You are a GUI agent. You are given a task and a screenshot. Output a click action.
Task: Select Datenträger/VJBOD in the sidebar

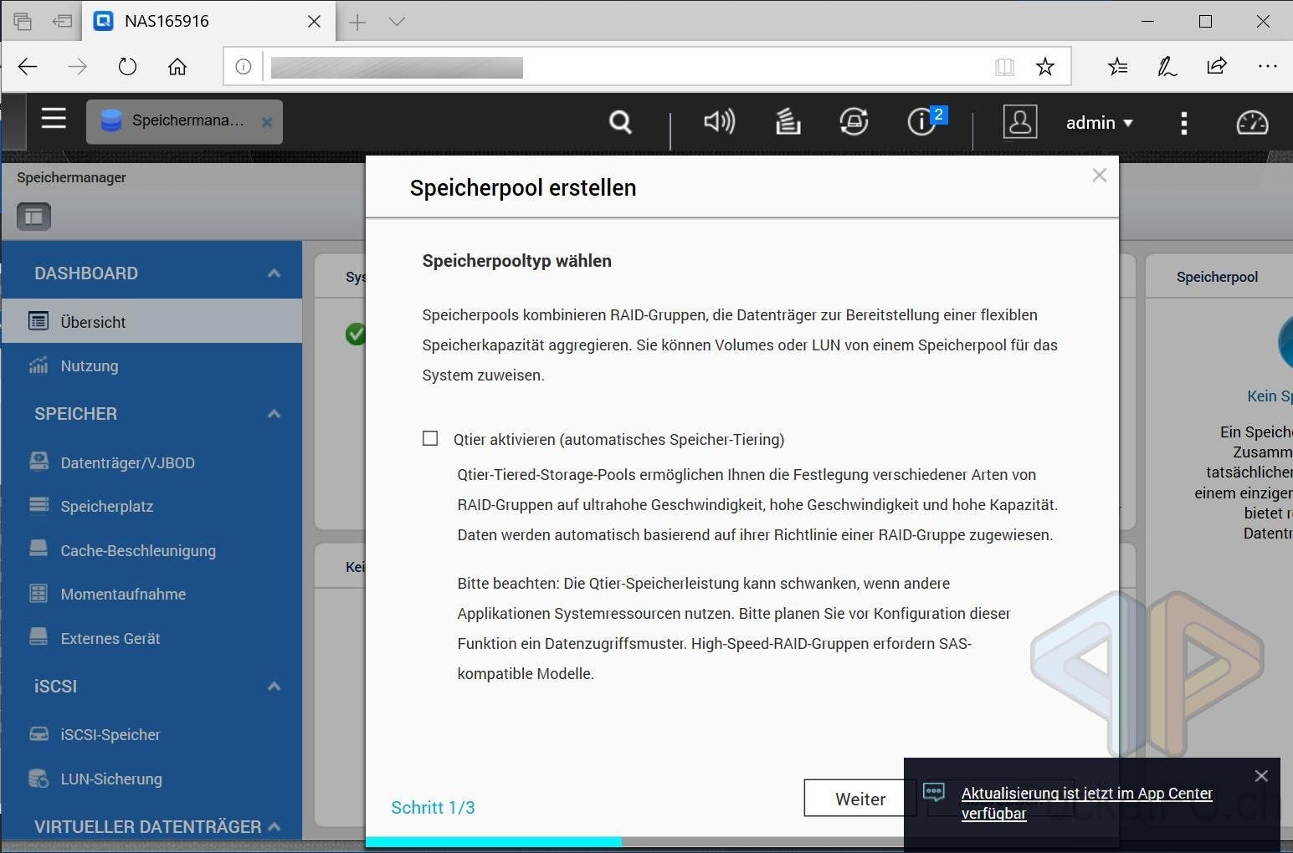[x=127, y=462]
